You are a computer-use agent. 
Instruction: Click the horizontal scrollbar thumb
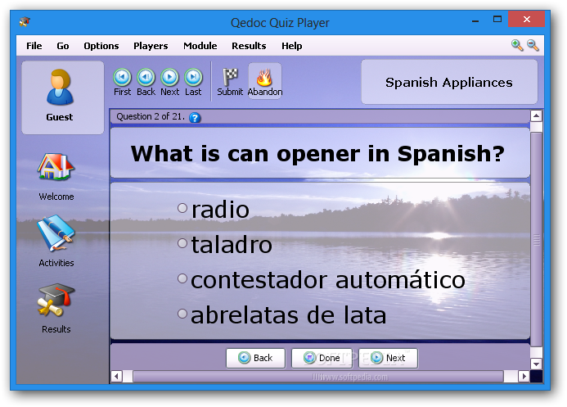click(318, 376)
